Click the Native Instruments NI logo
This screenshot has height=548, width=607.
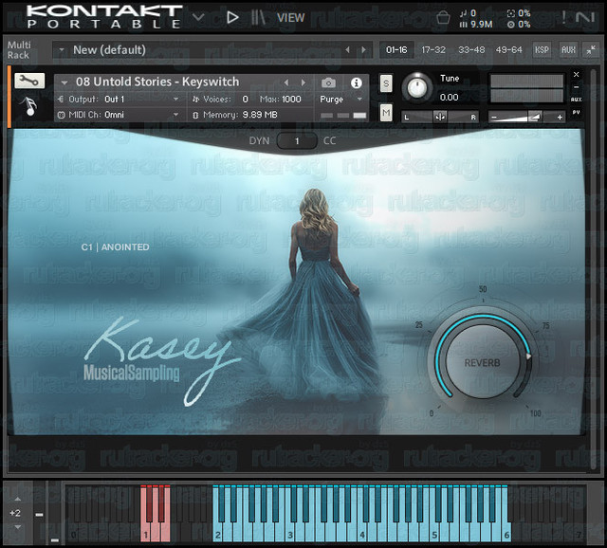(585, 17)
